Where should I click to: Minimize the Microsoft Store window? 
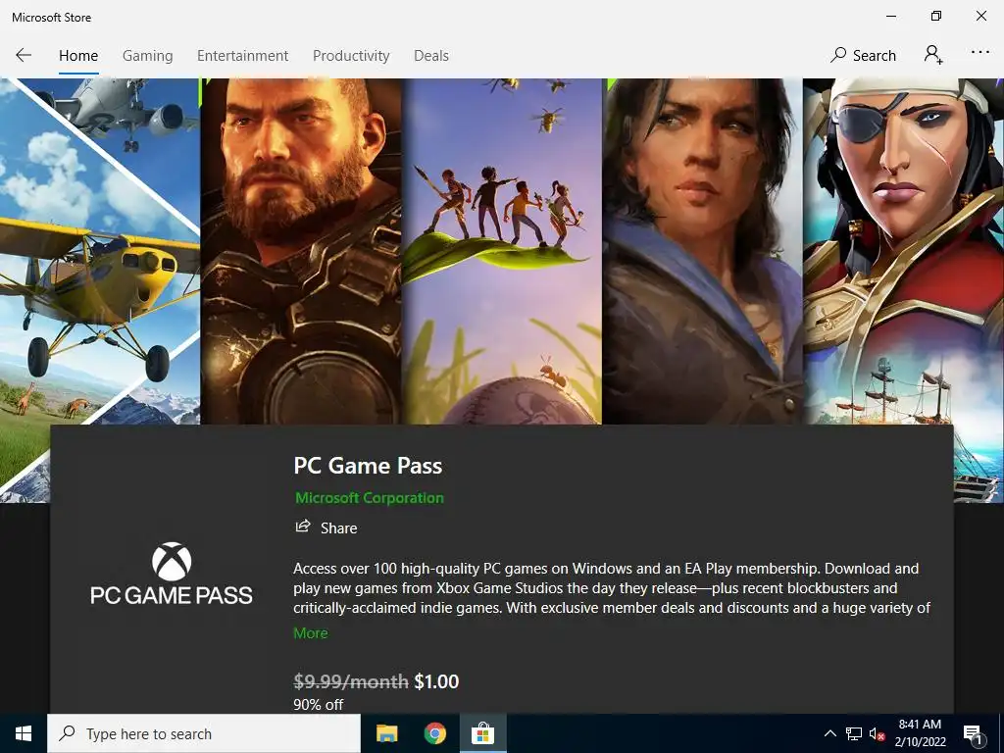pos(891,16)
